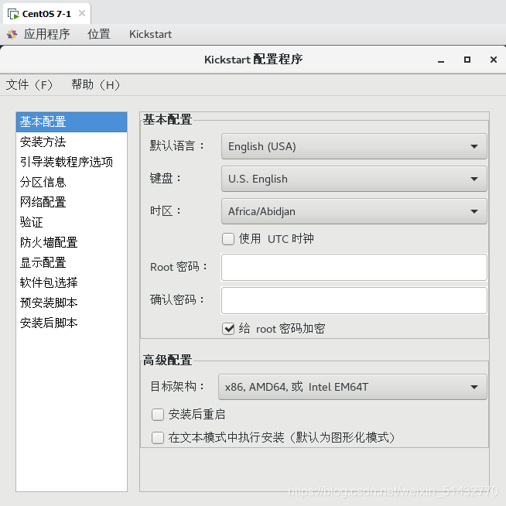Click the CentOS 7-1 tab title

click(46, 14)
